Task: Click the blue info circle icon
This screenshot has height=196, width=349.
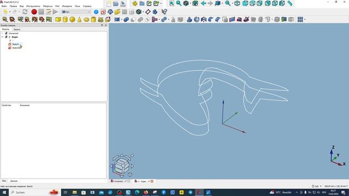Action: (x=96, y=12)
